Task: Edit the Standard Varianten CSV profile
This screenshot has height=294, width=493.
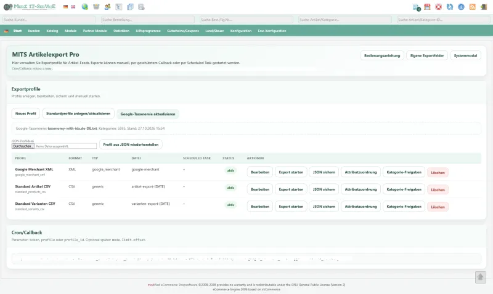Action: (260, 207)
